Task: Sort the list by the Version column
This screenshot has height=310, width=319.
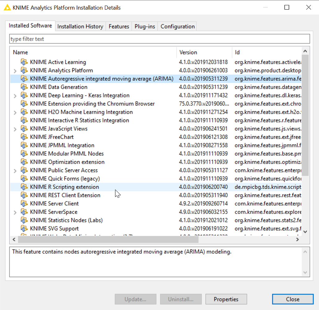Action: tap(188, 52)
